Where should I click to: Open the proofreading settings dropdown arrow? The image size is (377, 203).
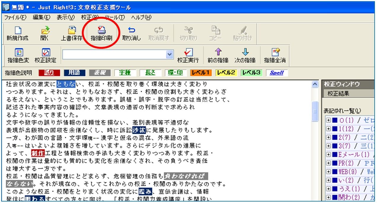coord(169,54)
